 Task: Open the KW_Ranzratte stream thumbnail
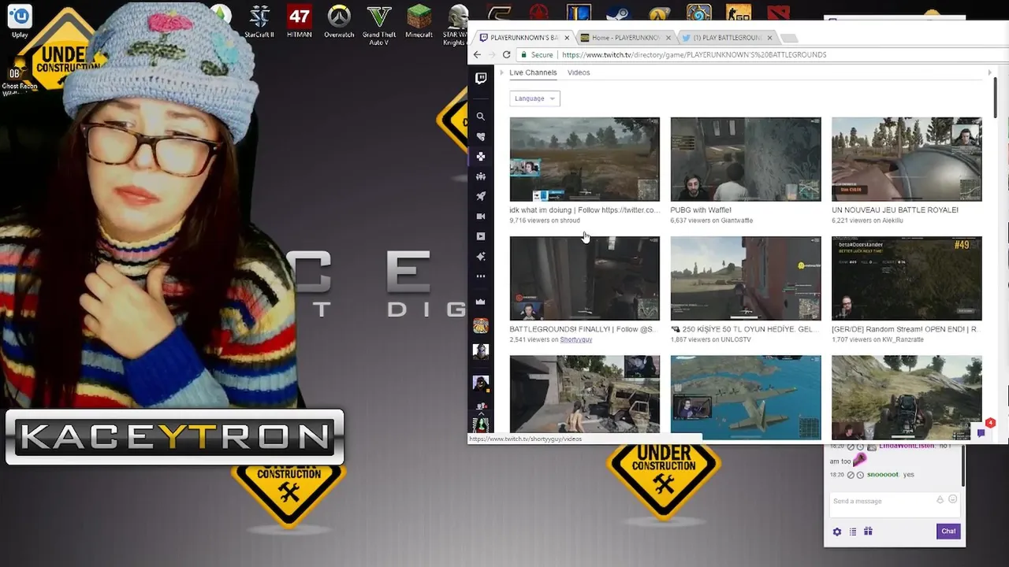[x=907, y=278]
